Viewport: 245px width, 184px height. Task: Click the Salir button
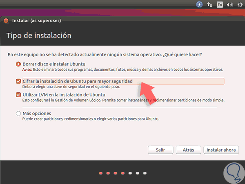(x=160, y=150)
